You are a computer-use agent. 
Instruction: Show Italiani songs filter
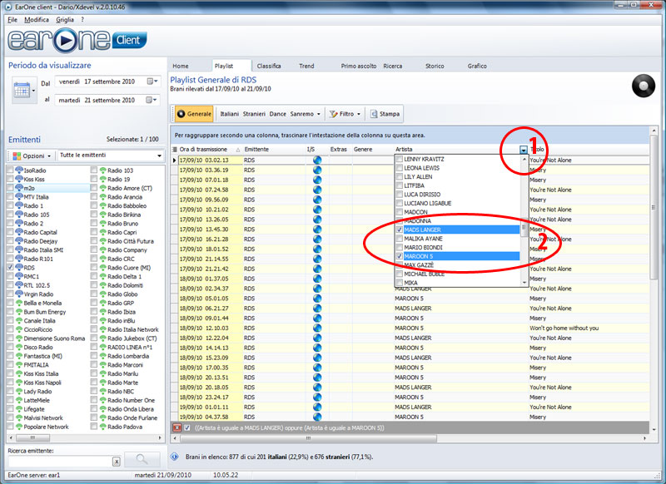(x=230, y=114)
